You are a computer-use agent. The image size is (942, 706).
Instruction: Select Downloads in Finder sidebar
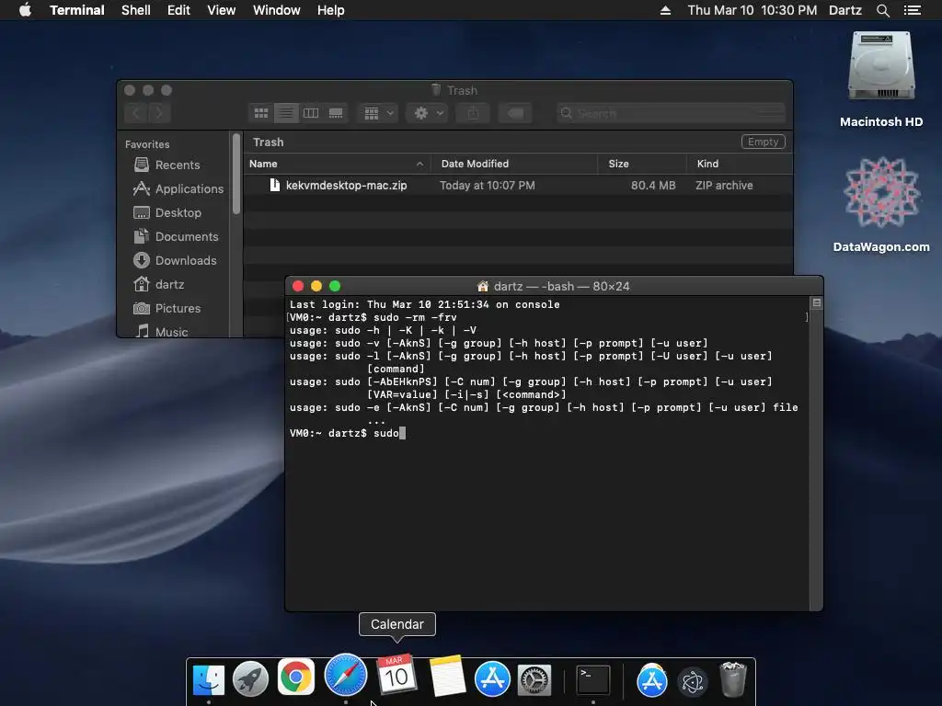click(x=174, y=260)
